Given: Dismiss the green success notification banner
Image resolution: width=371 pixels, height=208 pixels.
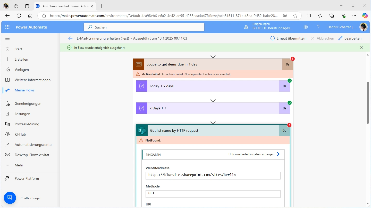Looking at the screenshot, I should point(361,48).
